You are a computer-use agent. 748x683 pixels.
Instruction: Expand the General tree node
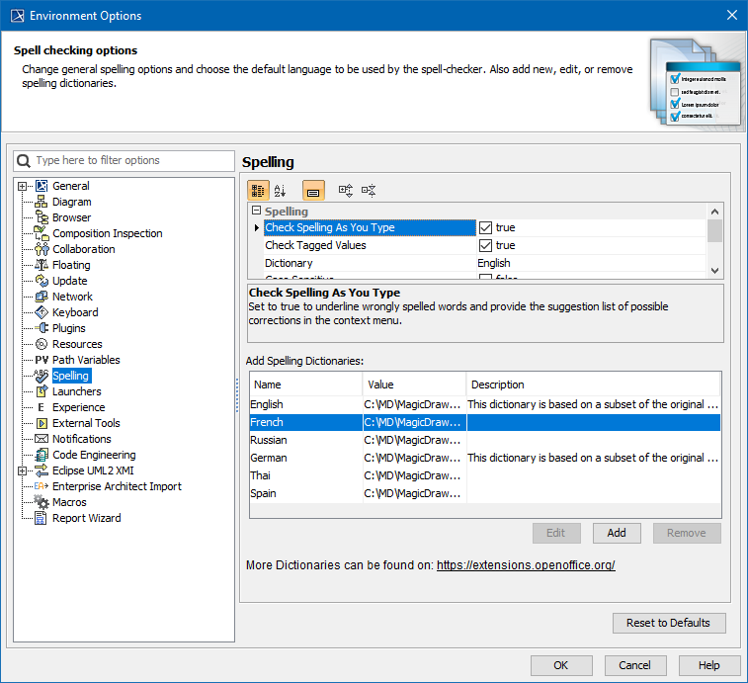click(23, 186)
